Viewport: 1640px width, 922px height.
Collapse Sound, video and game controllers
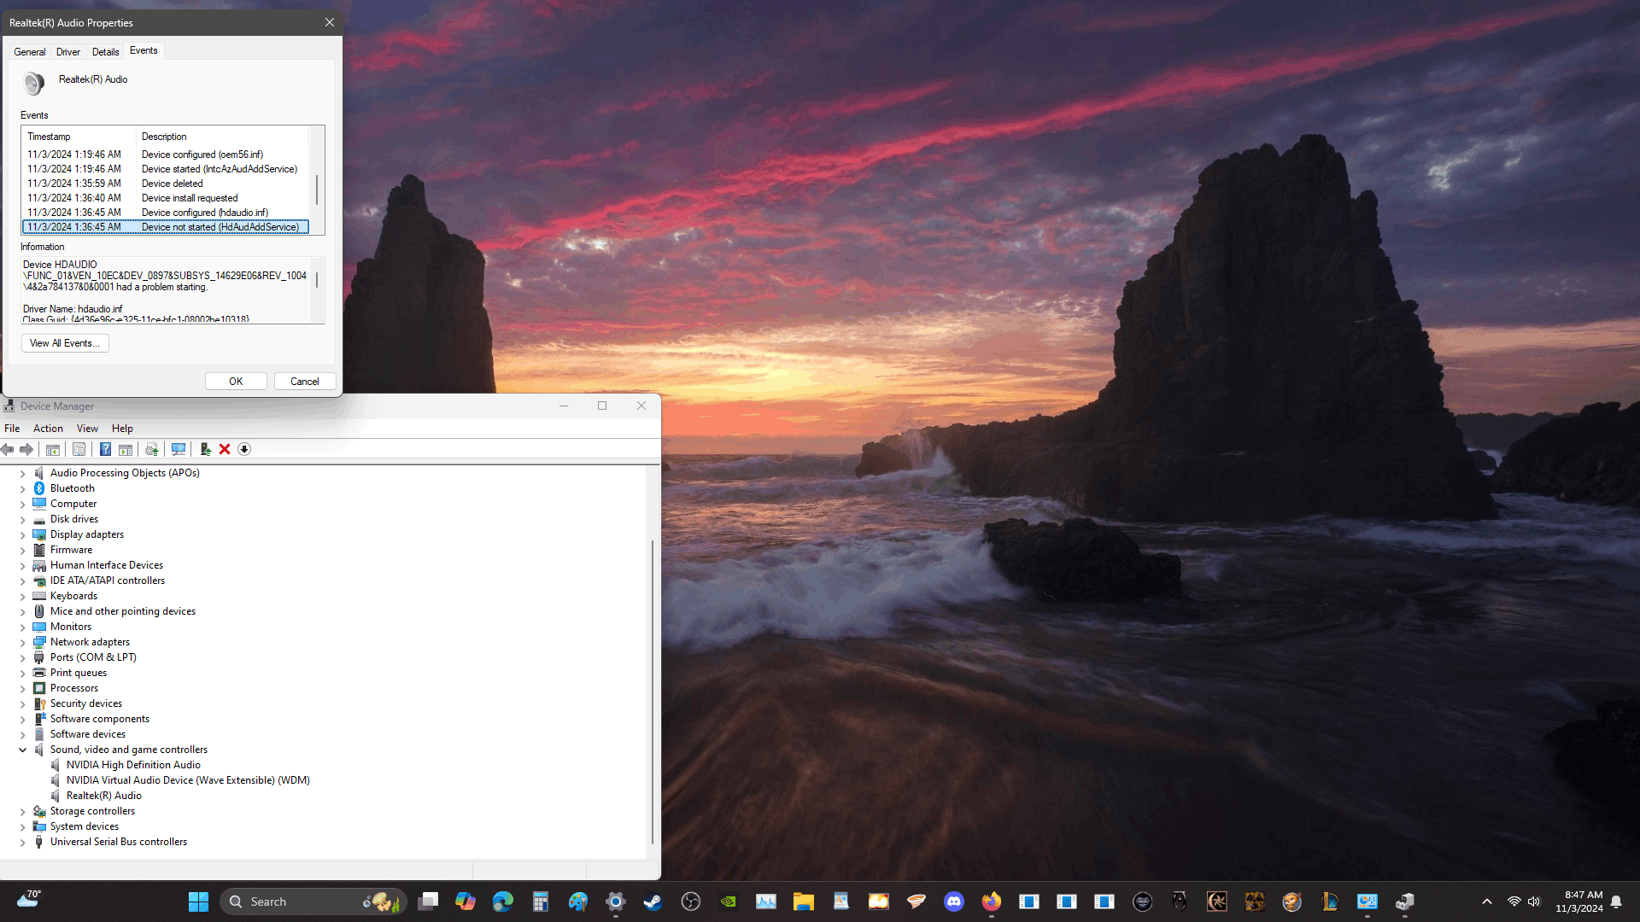[23, 750]
